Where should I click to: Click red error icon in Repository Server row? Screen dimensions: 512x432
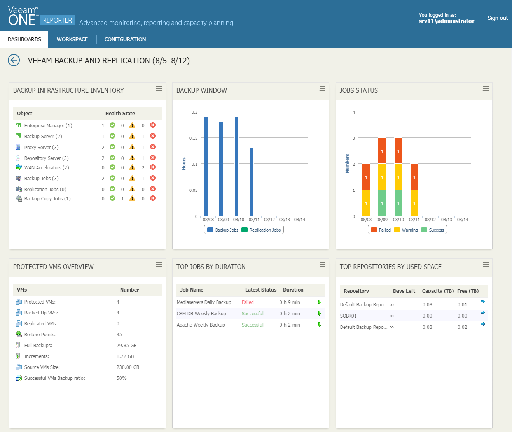click(153, 158)
